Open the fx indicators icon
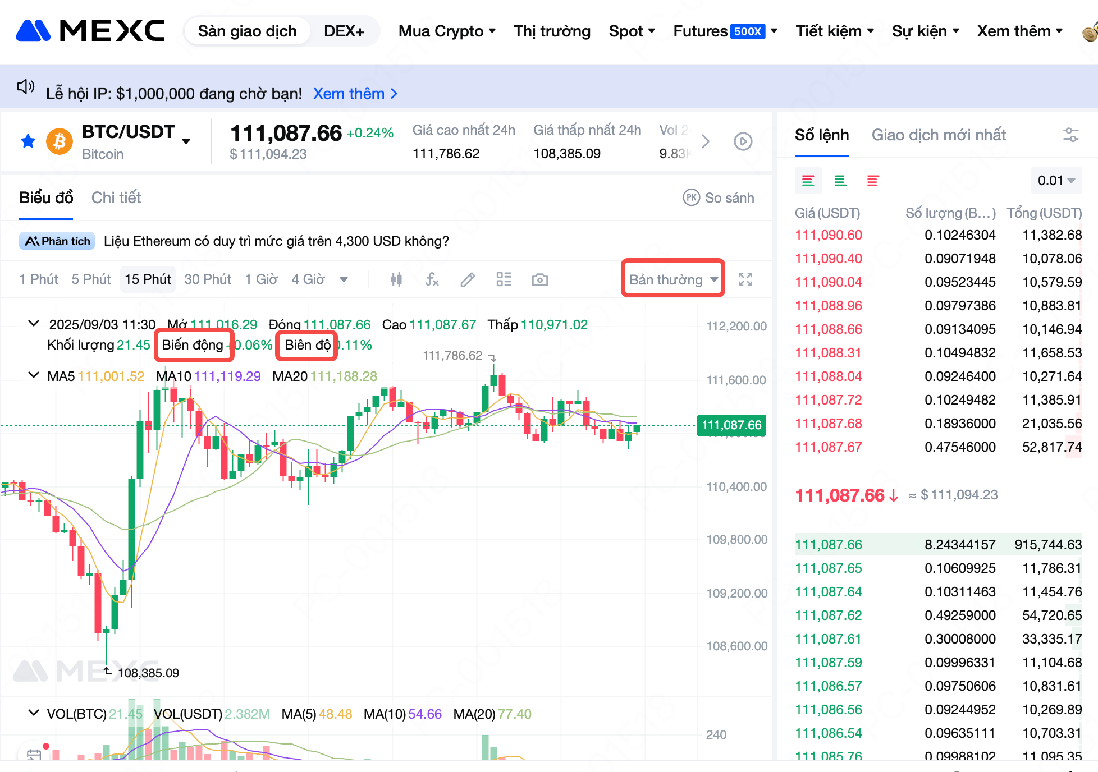 [x=432, y=279]
